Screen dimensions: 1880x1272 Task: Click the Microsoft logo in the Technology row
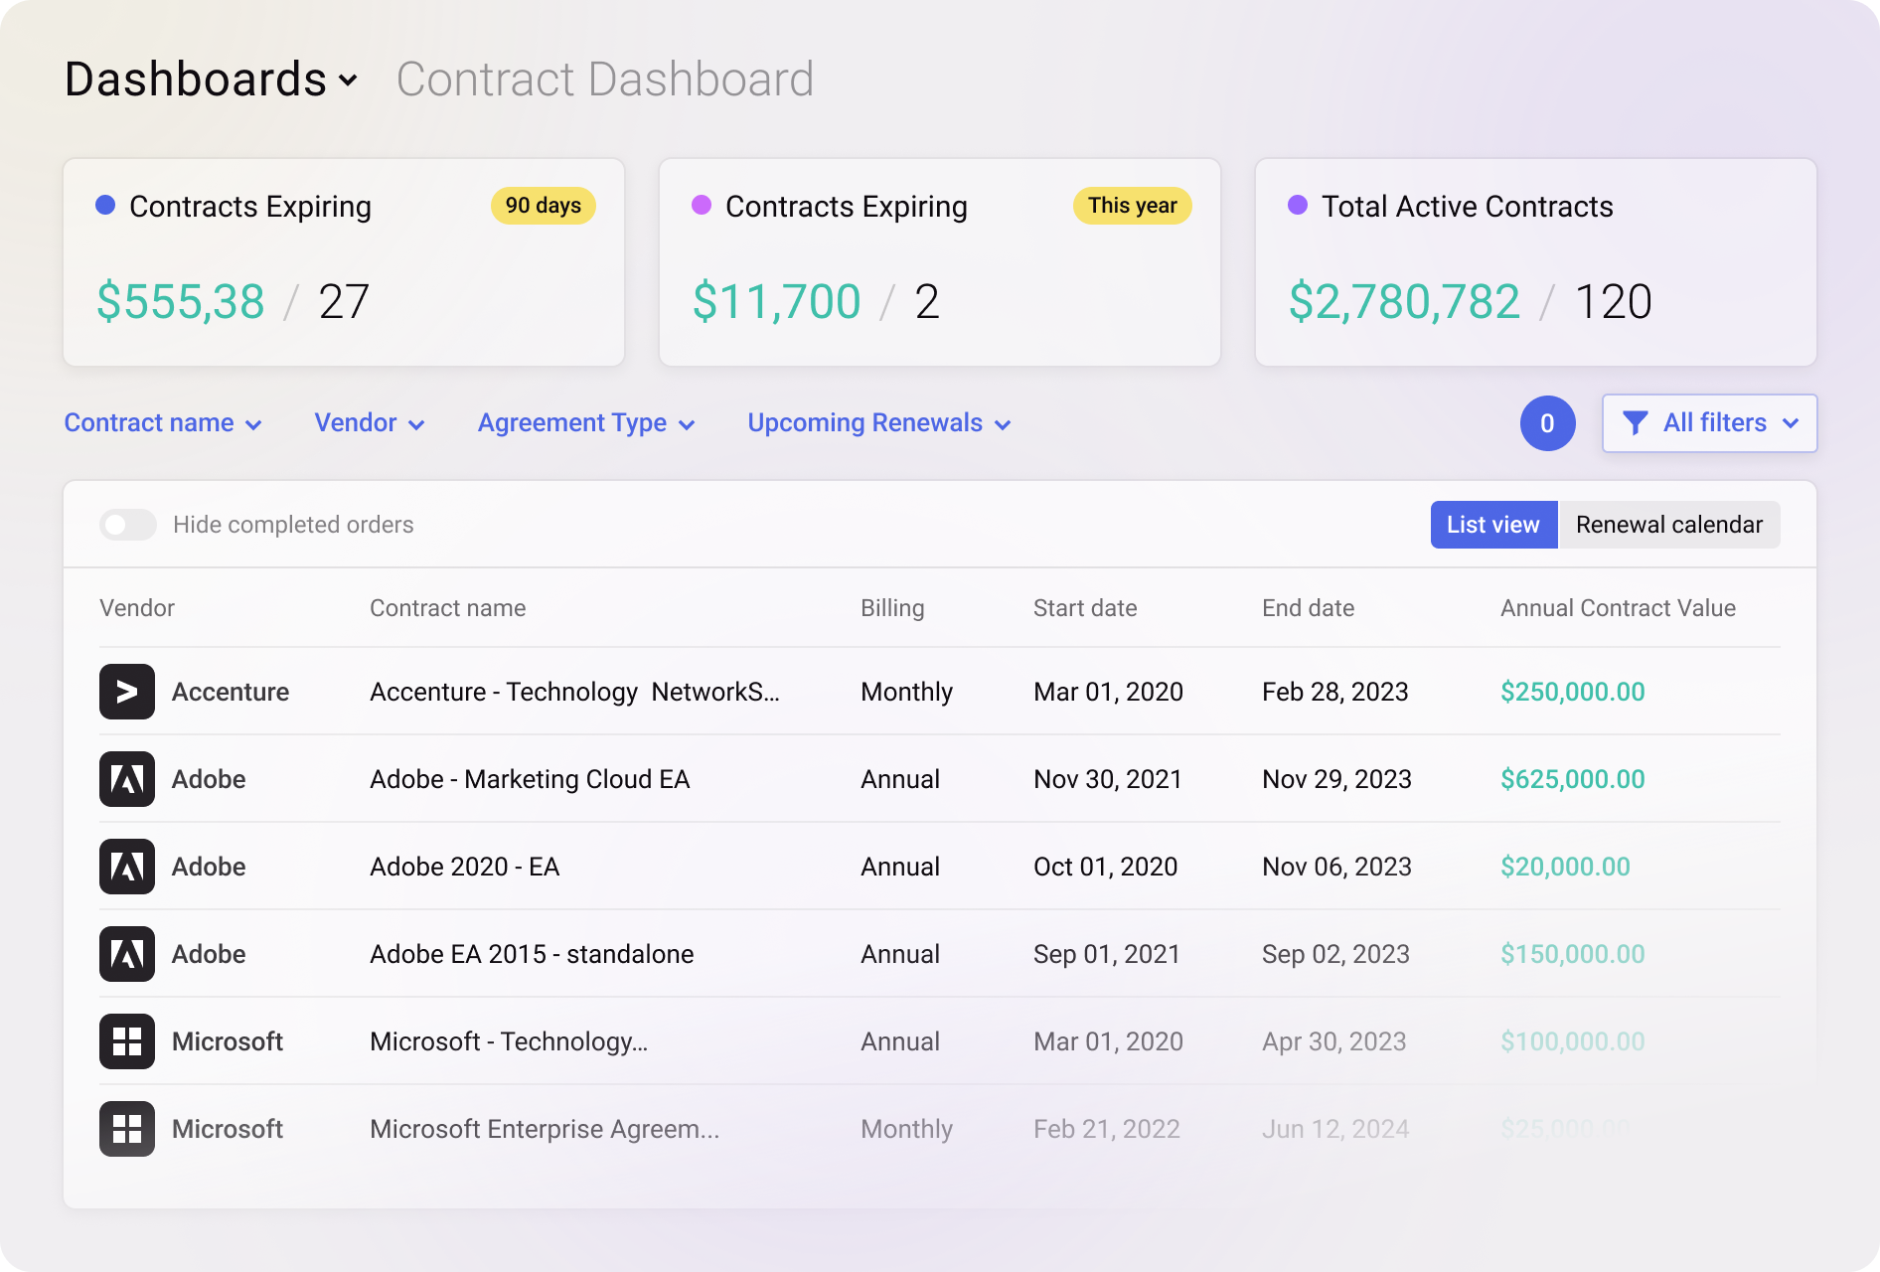[127, 1041]
